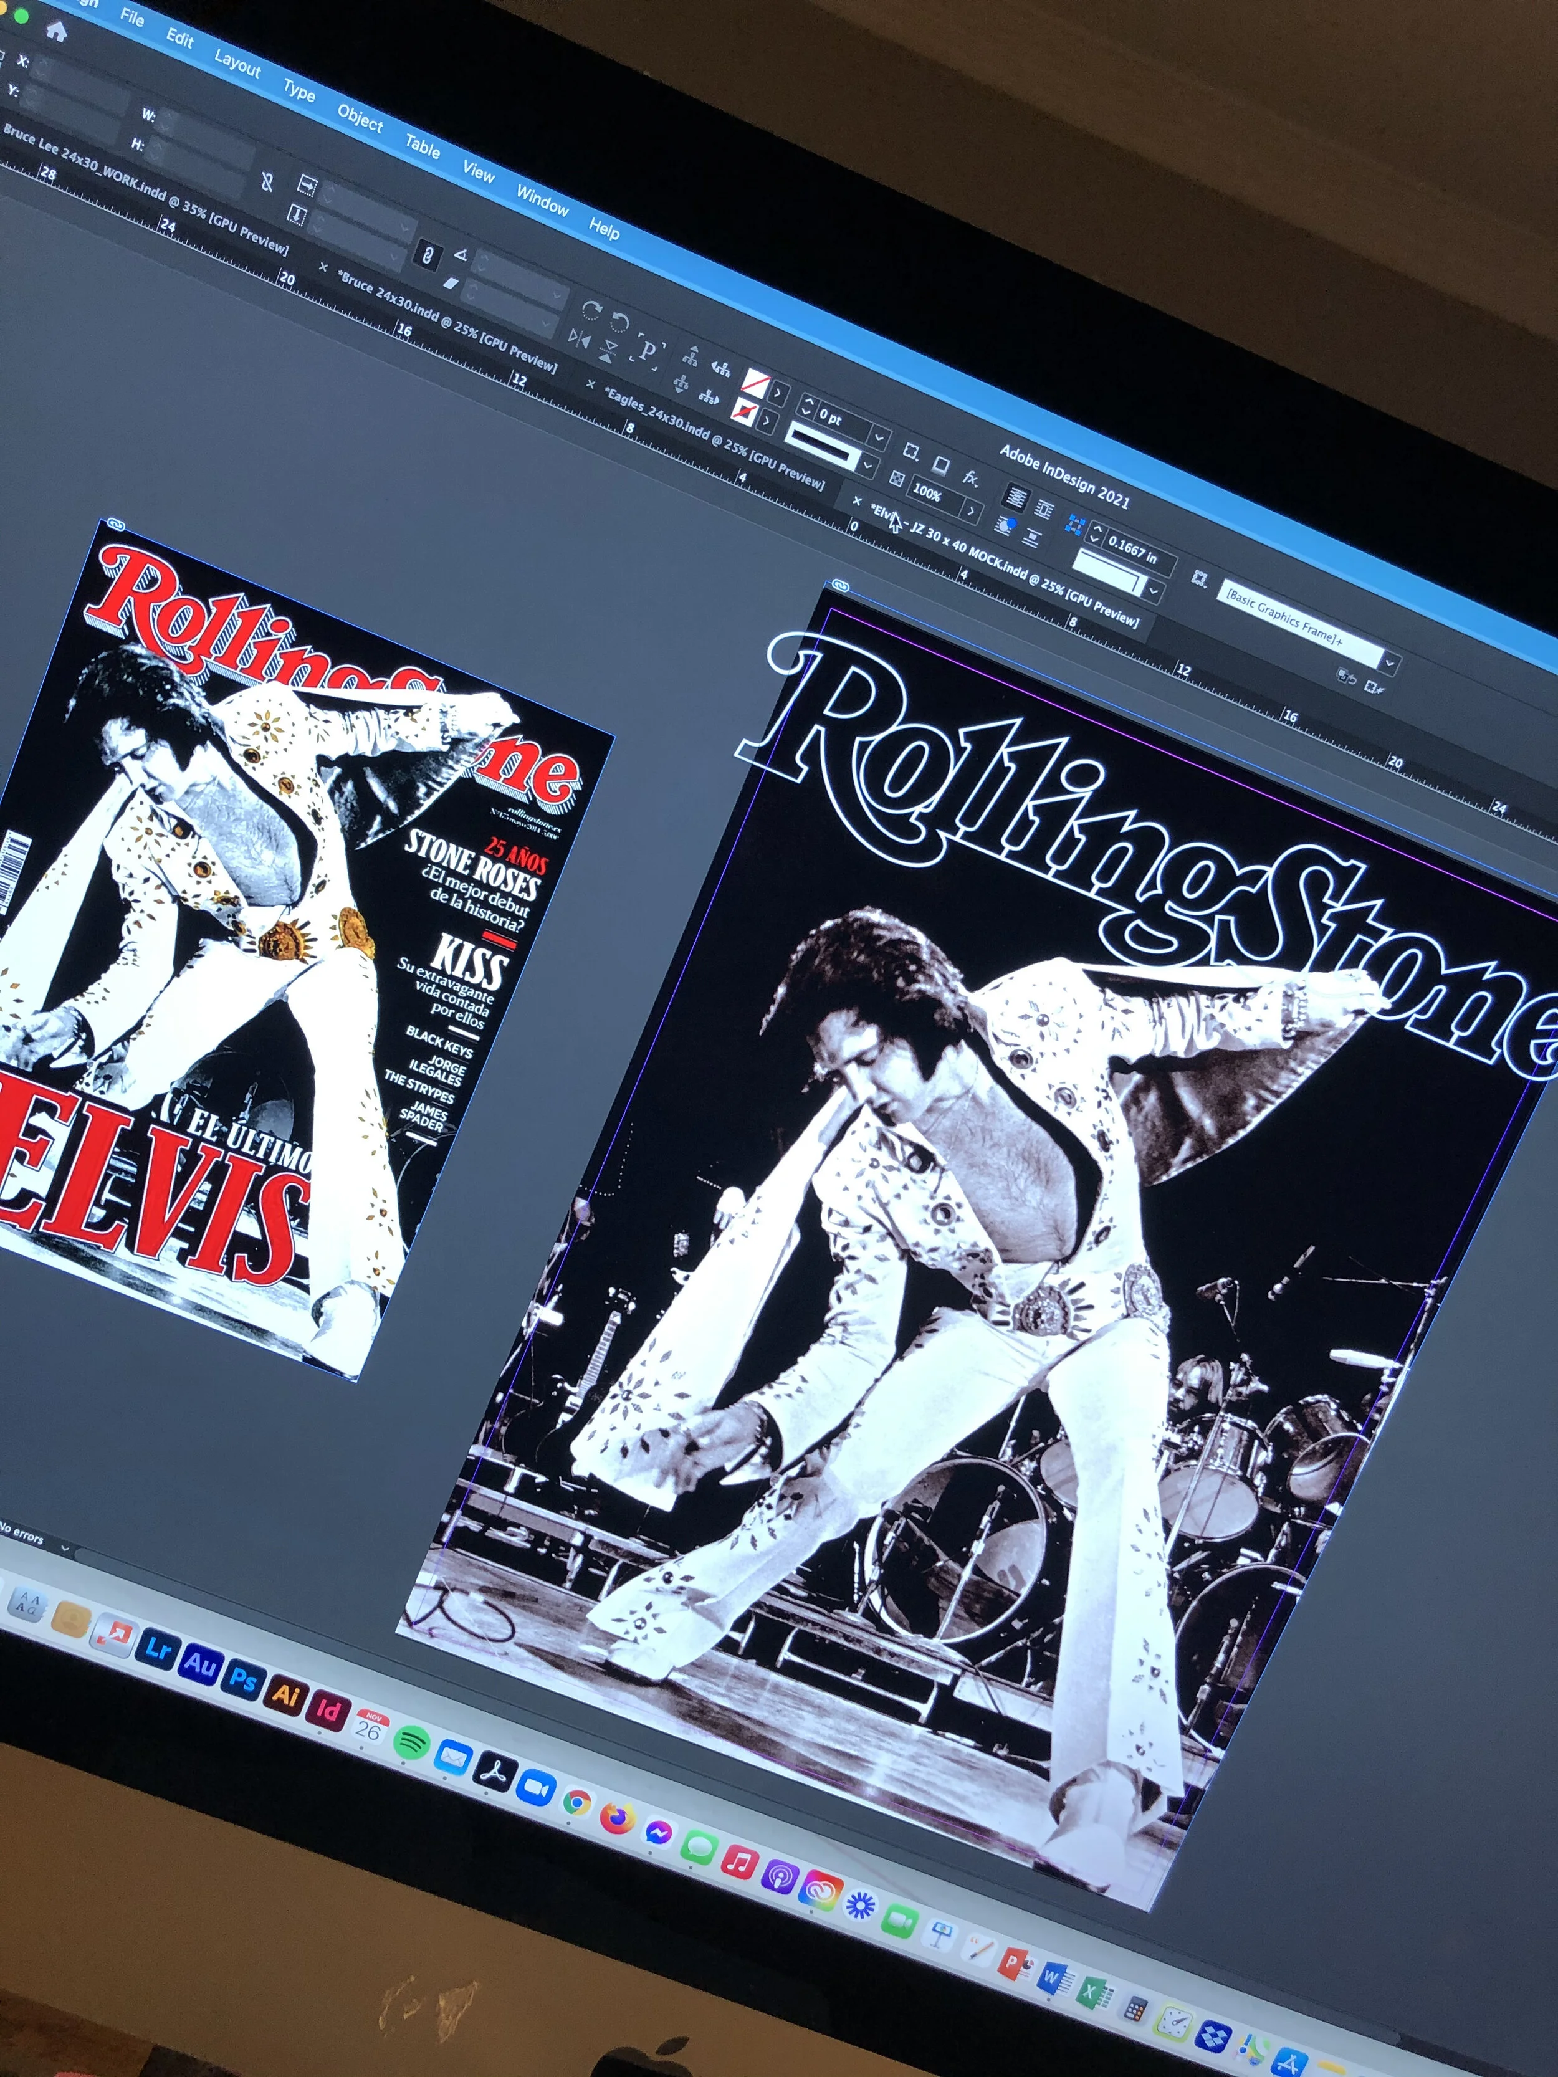Expand the stroke color options arrow
This screenshot has height=2077, width=1558.
(x=767, y=422)
